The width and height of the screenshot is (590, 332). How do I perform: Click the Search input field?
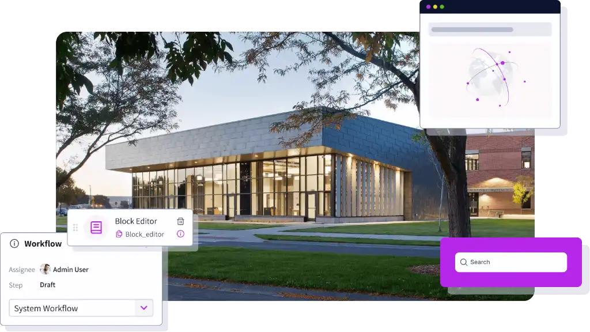coord(516,262)
